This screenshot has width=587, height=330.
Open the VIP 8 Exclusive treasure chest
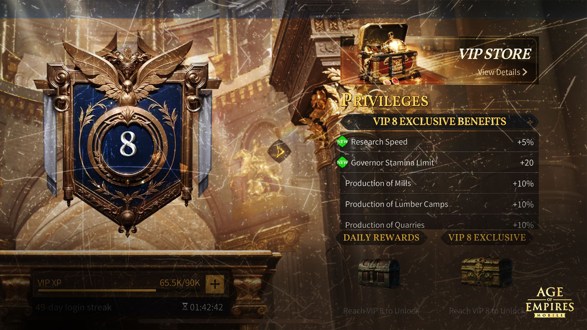tap(487, 271)
